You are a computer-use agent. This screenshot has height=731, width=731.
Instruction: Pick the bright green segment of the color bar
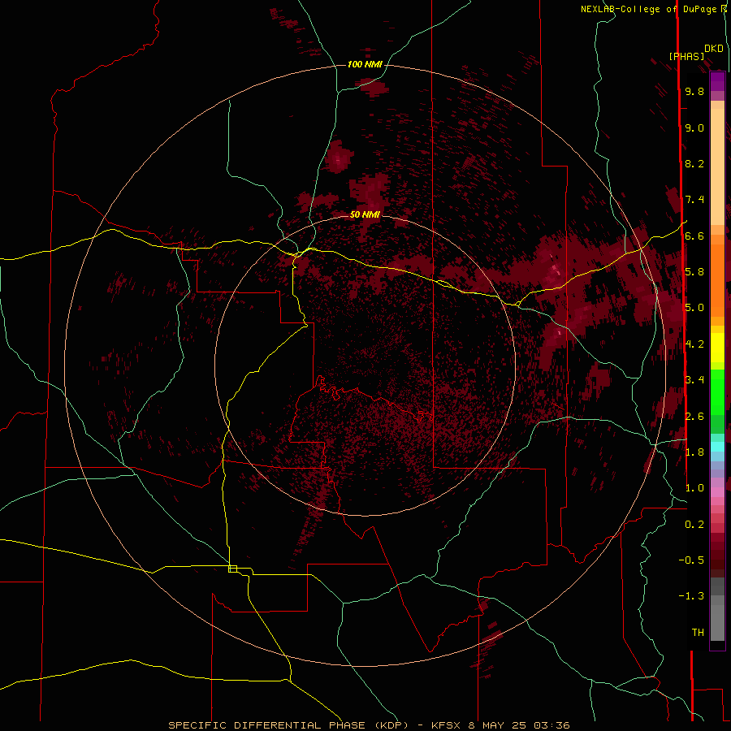coord(717,392)
